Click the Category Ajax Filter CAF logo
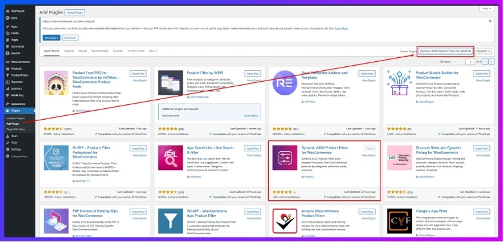This screenshot has width=503, height=242. coord(399,221)
